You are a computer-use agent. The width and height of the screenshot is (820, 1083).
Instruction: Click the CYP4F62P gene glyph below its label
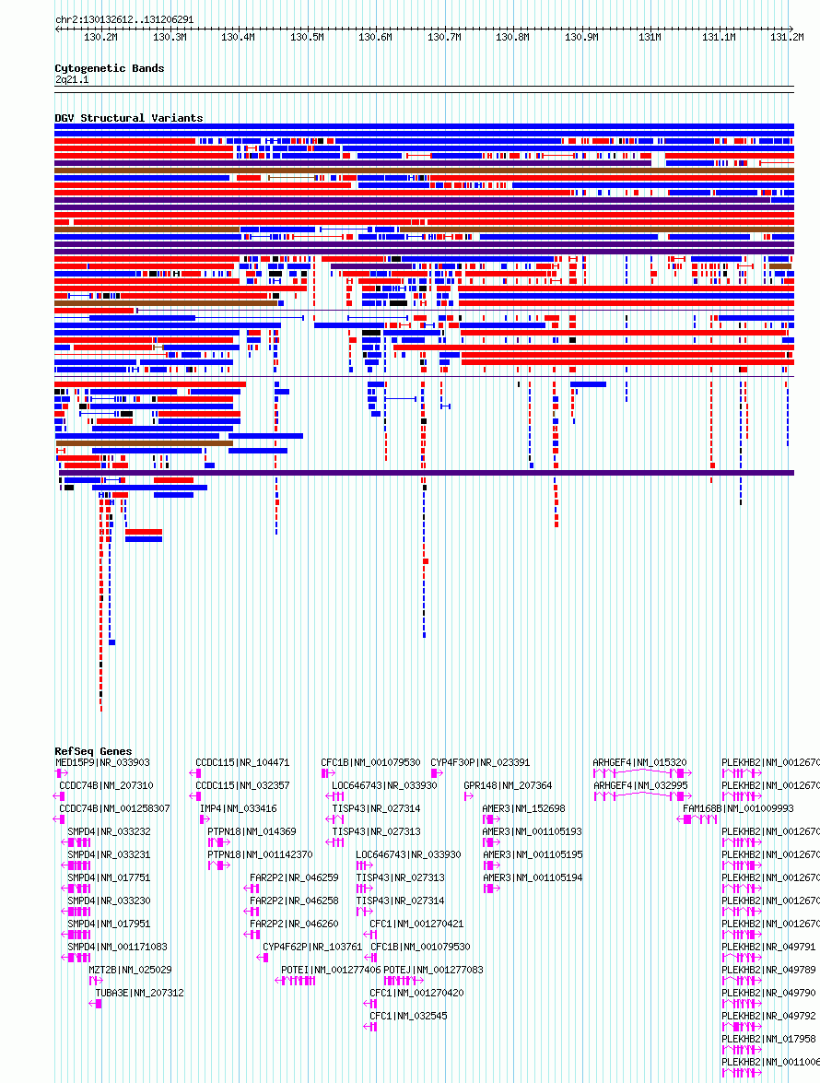263,958
